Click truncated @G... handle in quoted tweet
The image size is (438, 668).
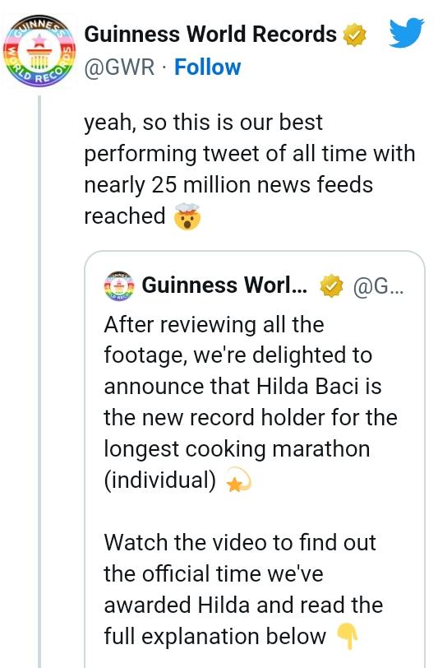pos(378,285)
